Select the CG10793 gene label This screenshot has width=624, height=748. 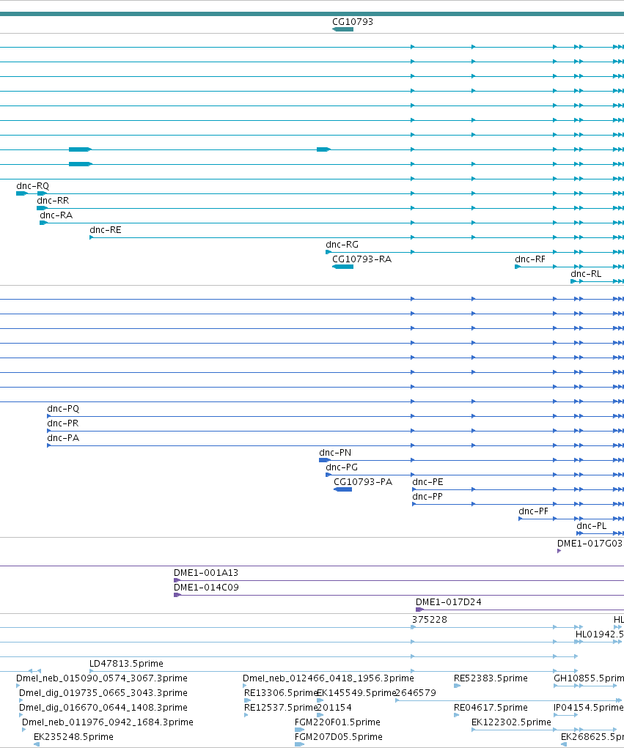tap(353, 22)
